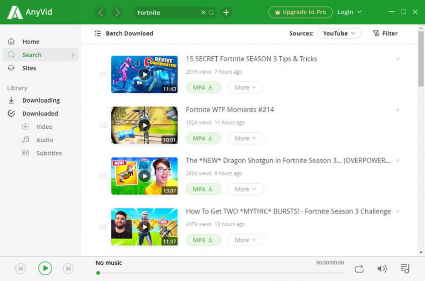
Task: Open the playlist queue icon
Action: (405, 268)
